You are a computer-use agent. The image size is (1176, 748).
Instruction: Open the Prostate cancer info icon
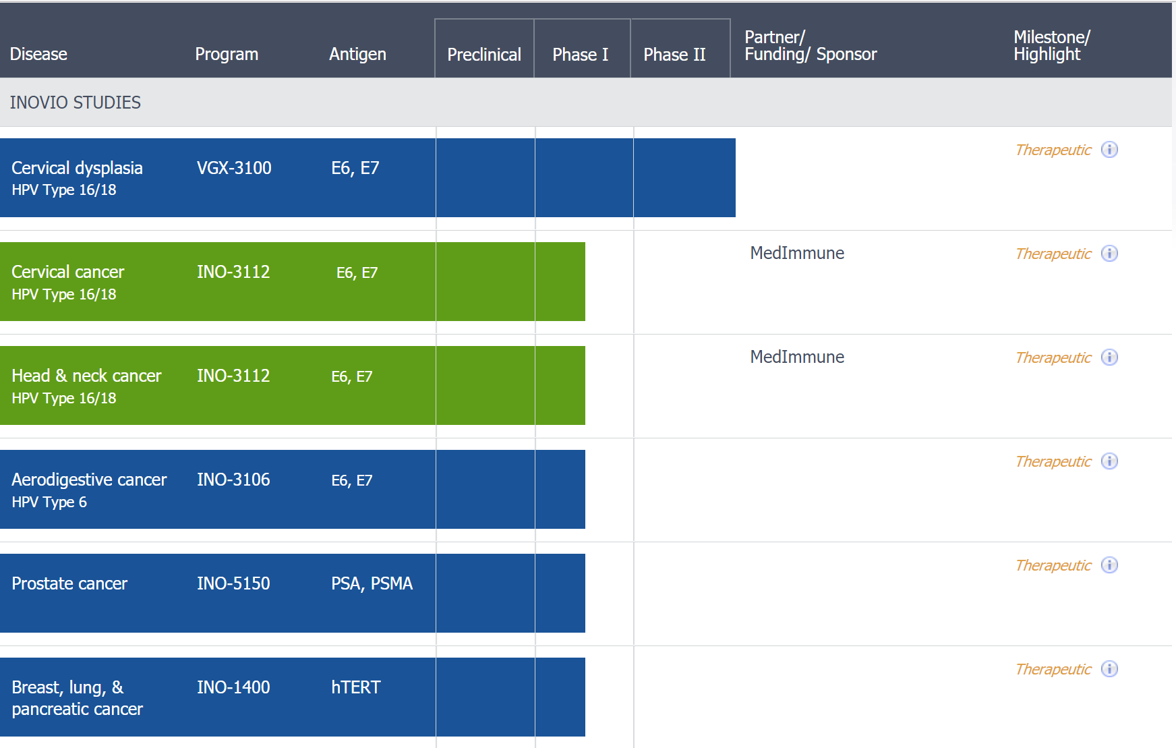click(1109, 565)
